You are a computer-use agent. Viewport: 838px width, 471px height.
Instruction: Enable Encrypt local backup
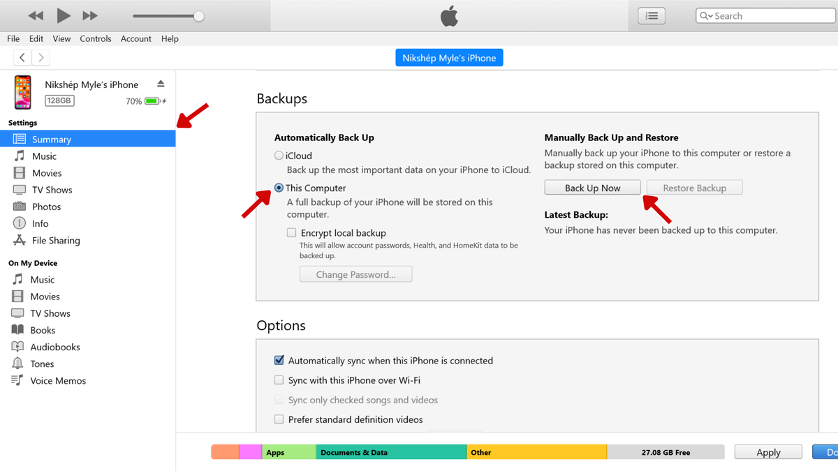pyautogui.click(x=291, y=232)
